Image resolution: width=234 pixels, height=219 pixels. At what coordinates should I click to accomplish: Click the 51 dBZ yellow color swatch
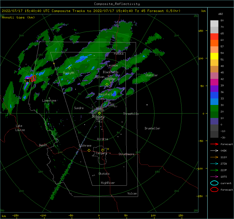click(214, 56)
